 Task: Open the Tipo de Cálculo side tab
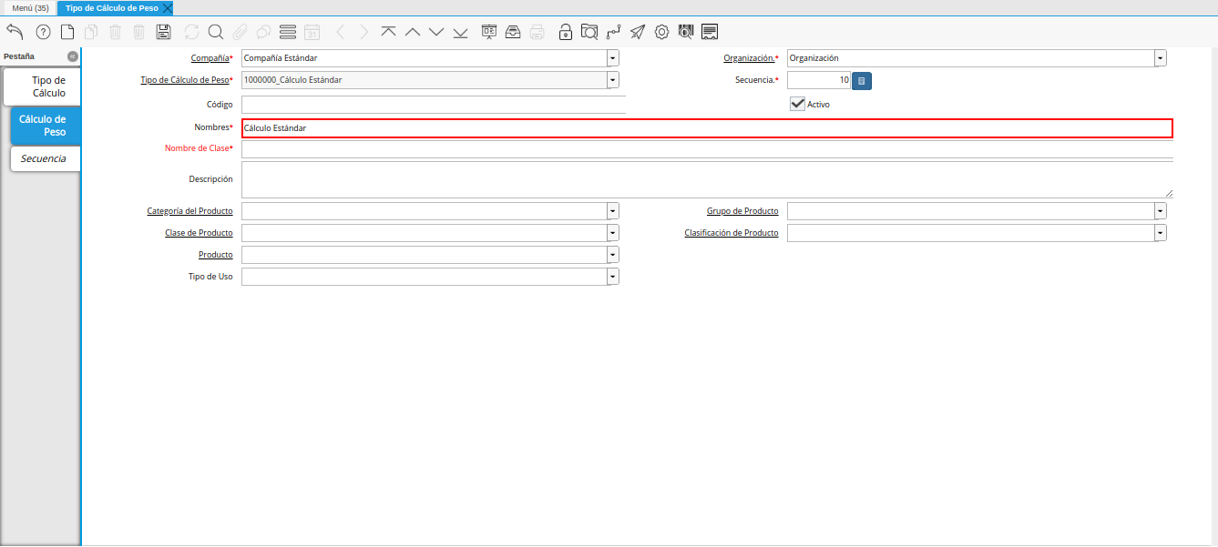click(44, 86)
